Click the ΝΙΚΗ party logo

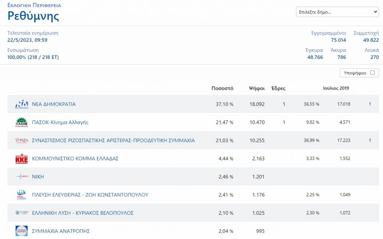click(21, 177)
